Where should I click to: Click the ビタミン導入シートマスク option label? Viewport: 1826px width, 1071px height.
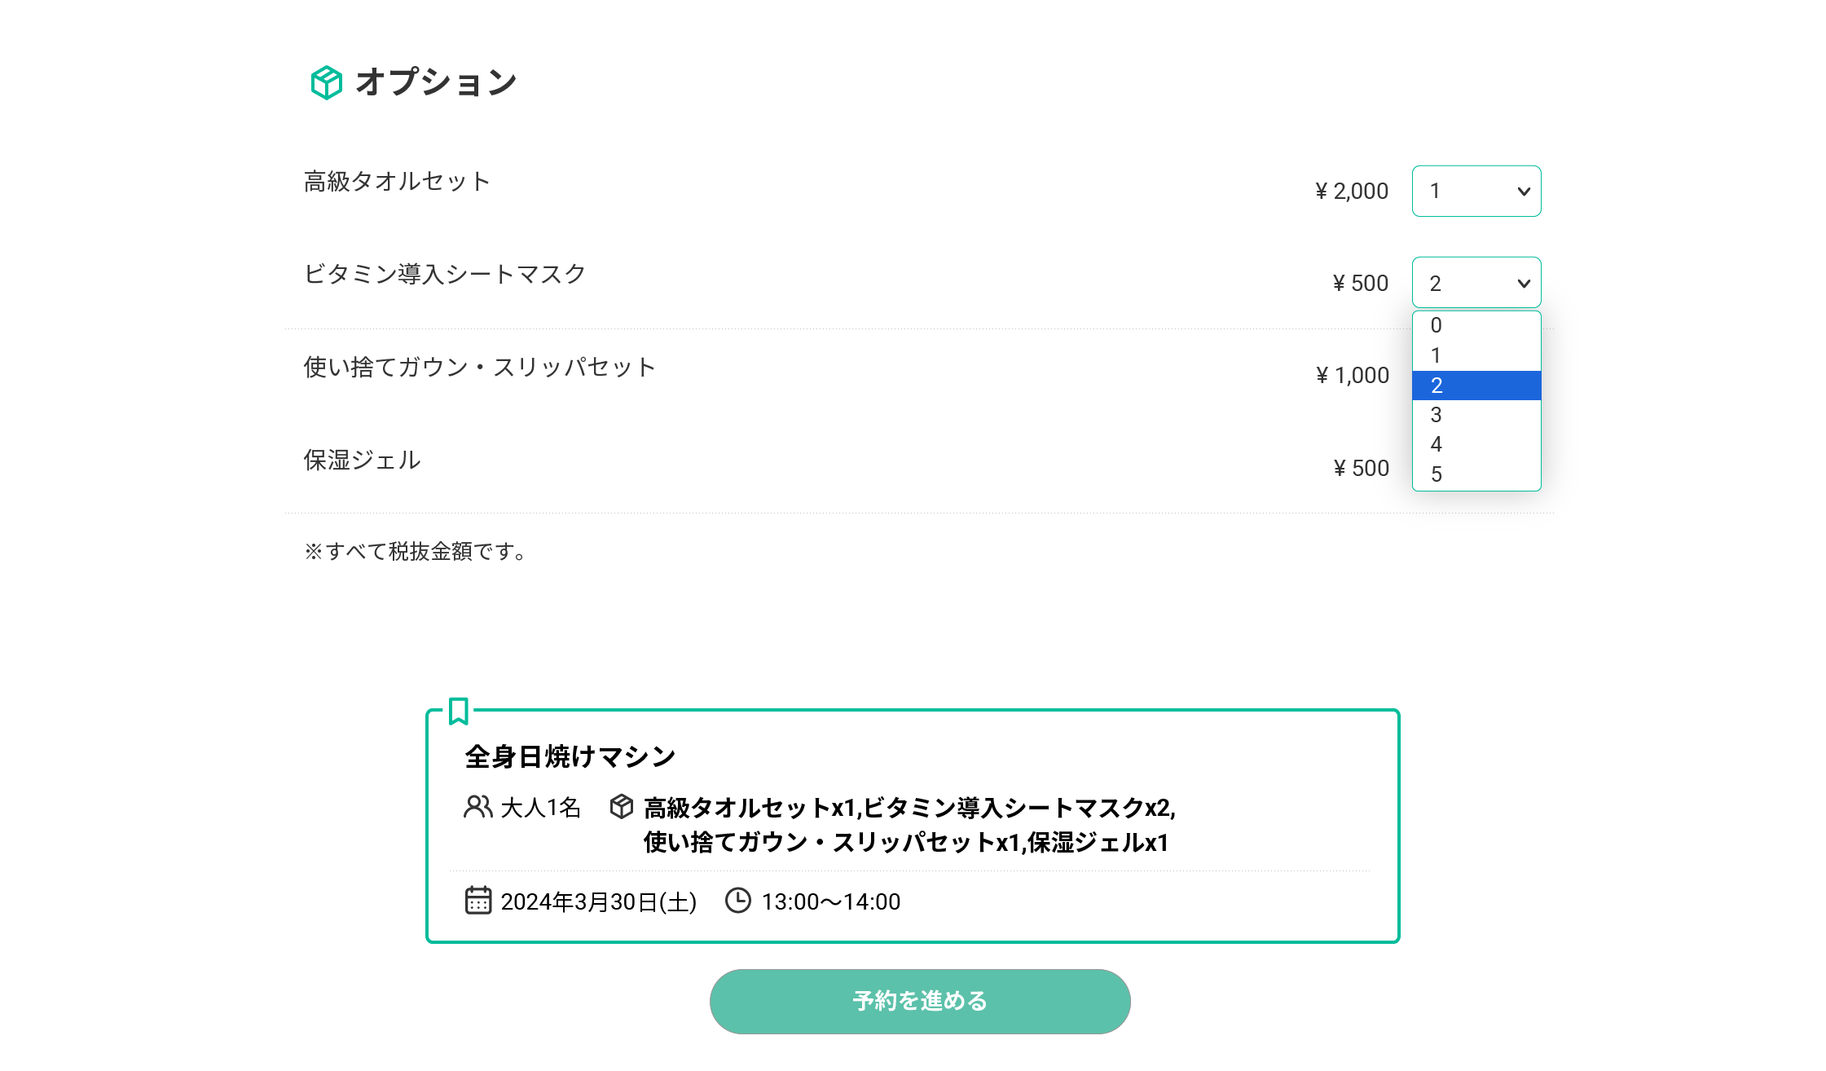[444, 274]
